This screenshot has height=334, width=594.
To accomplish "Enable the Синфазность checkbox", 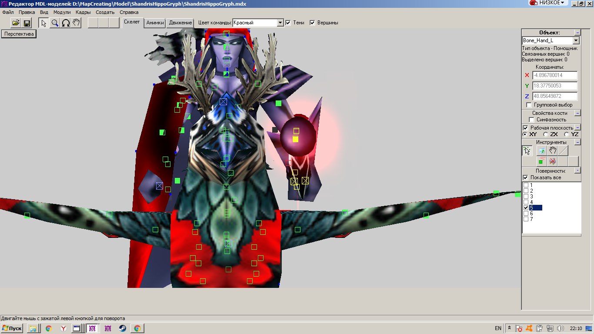I will point(531,120).
